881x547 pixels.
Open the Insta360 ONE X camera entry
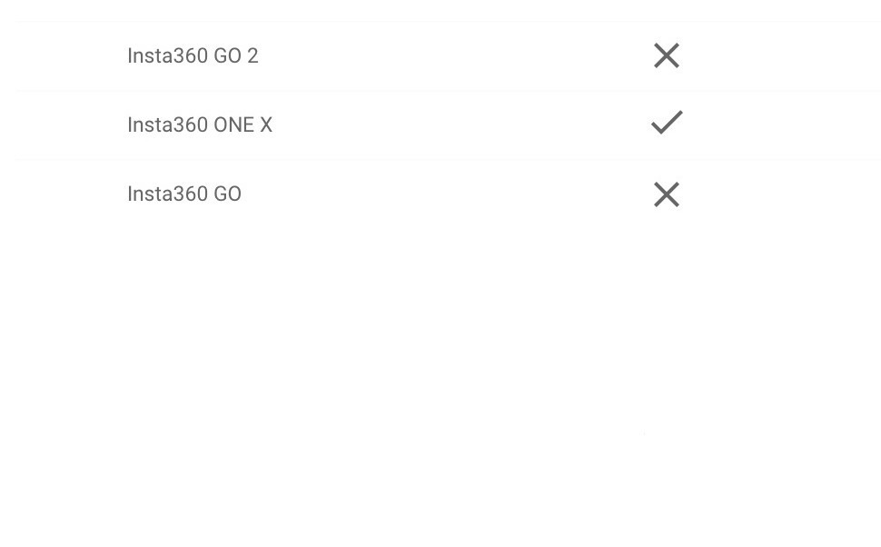click(x=449, y=125)
